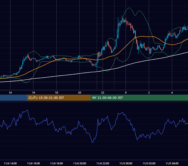
Task: Click the hour 20 axis label
Action: (x=80, y=93)
